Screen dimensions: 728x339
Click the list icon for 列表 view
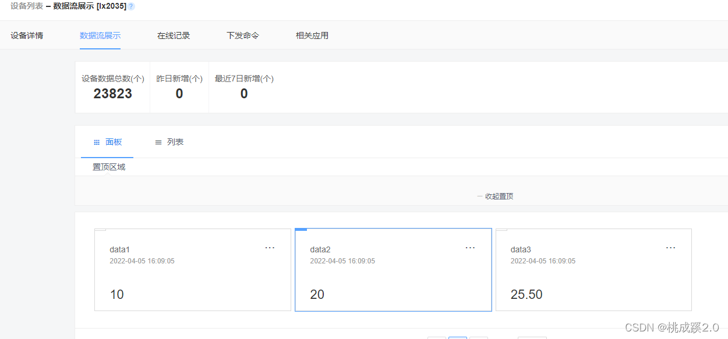click(x=158, y=142)
